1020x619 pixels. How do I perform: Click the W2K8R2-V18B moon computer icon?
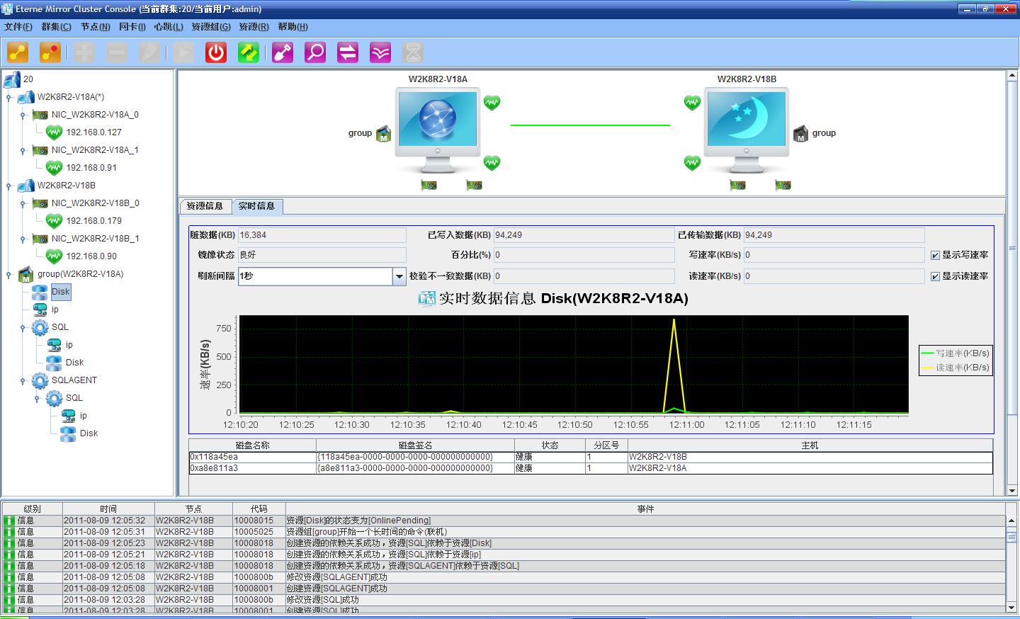[747, 130]
